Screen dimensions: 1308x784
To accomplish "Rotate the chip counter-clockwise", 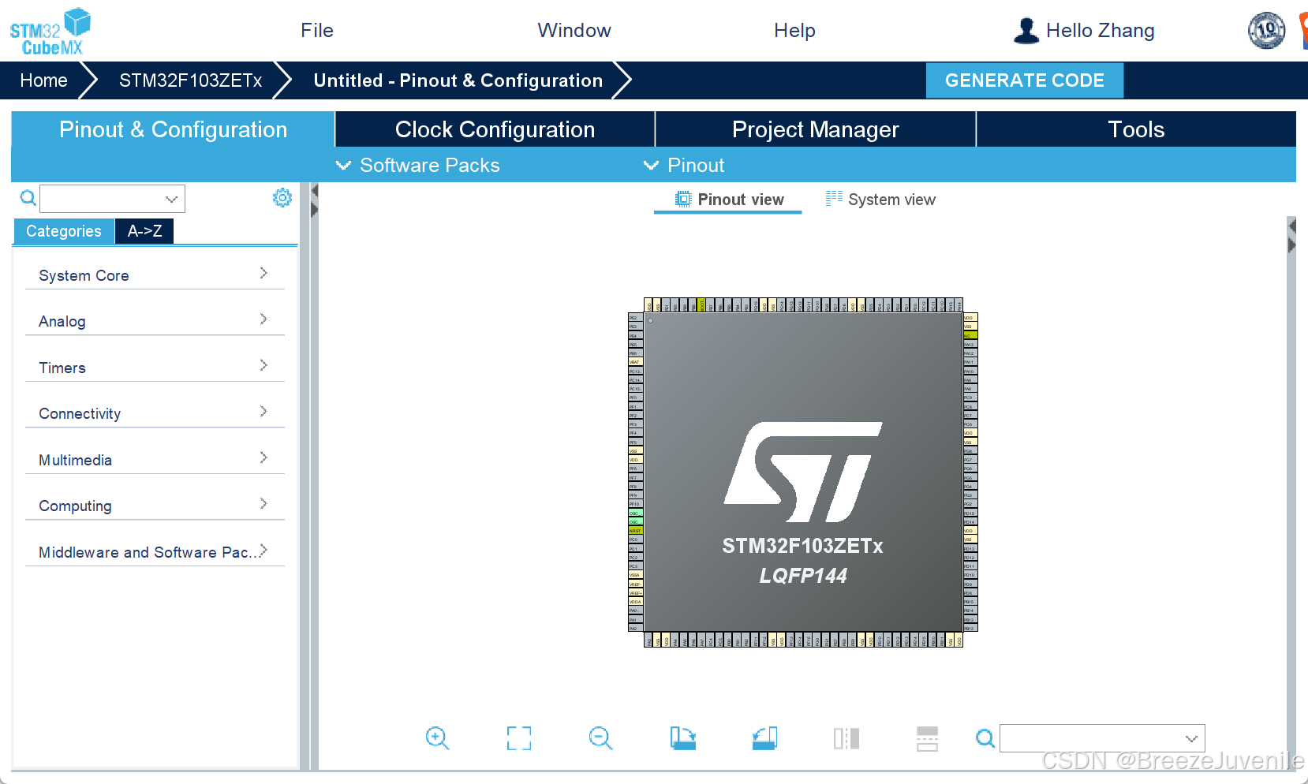I will 764,738.
